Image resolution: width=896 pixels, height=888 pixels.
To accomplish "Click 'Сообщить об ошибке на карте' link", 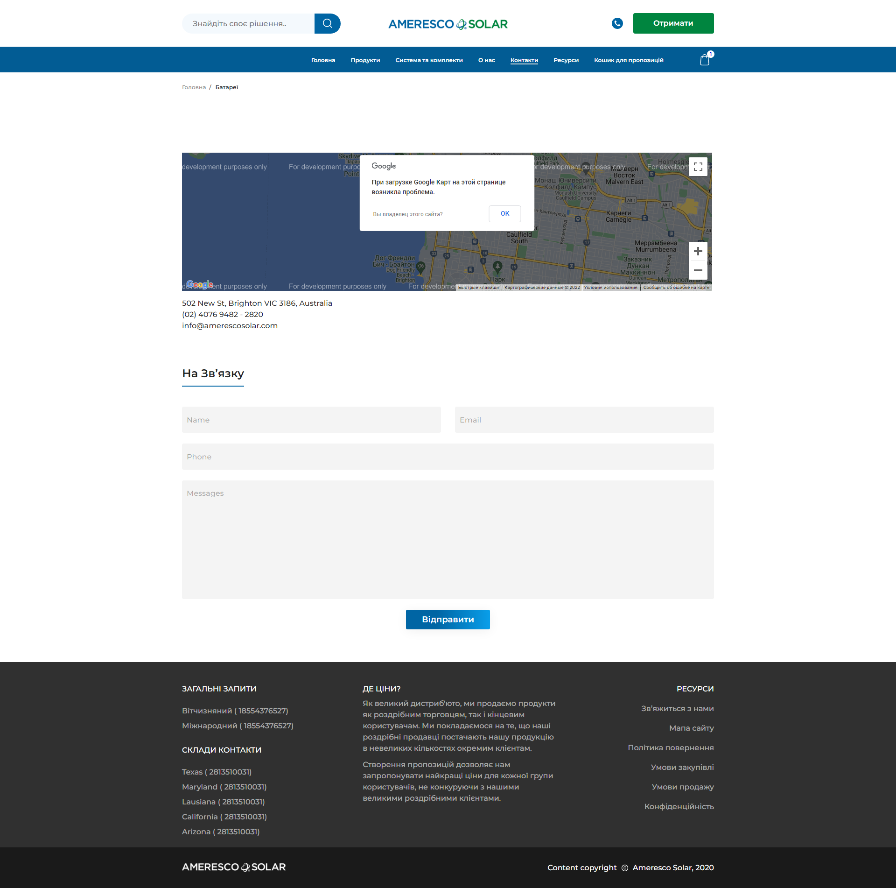I will (x=676, y=288).
